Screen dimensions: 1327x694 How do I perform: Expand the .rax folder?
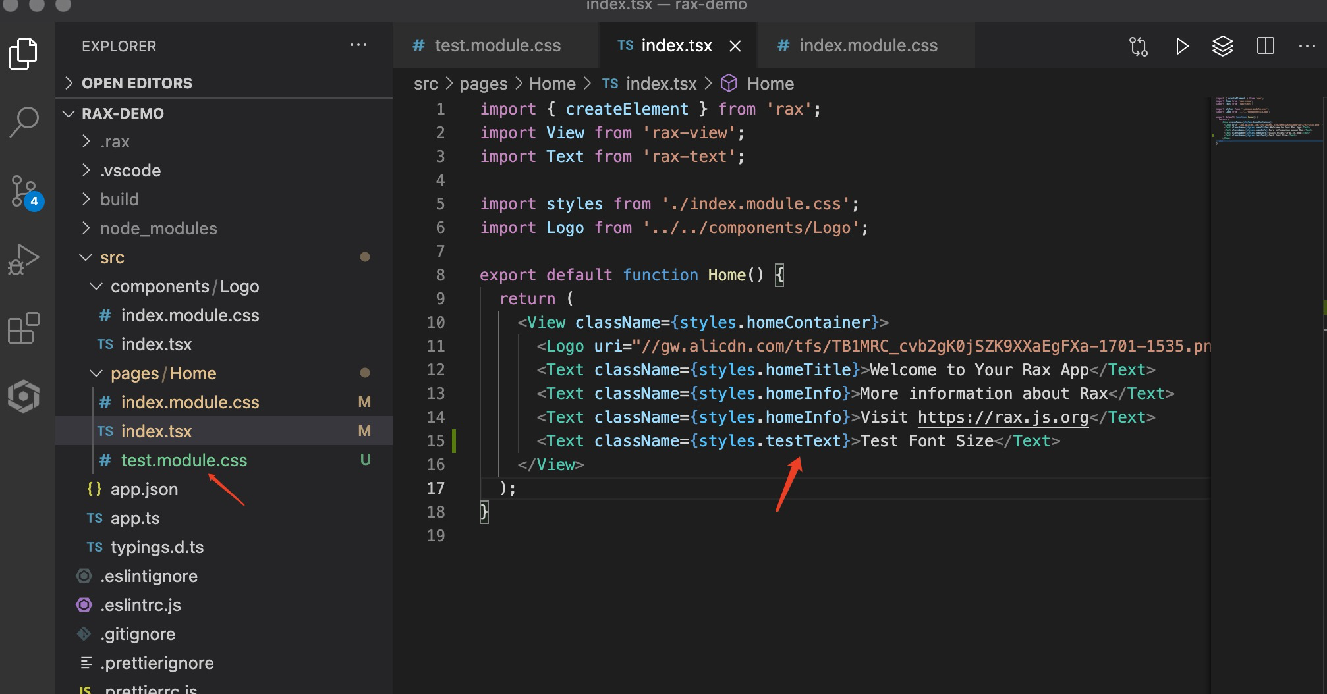[224, 142]
